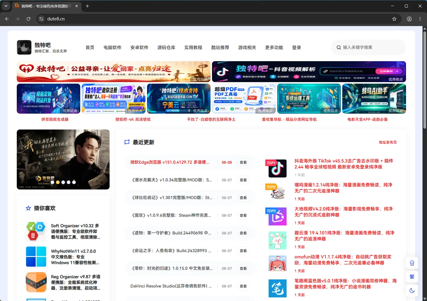Viewport: 427px width, 301px height.
Task: Toggle traditional Chinese with 繁 button
Action: [x=412, y=277]
